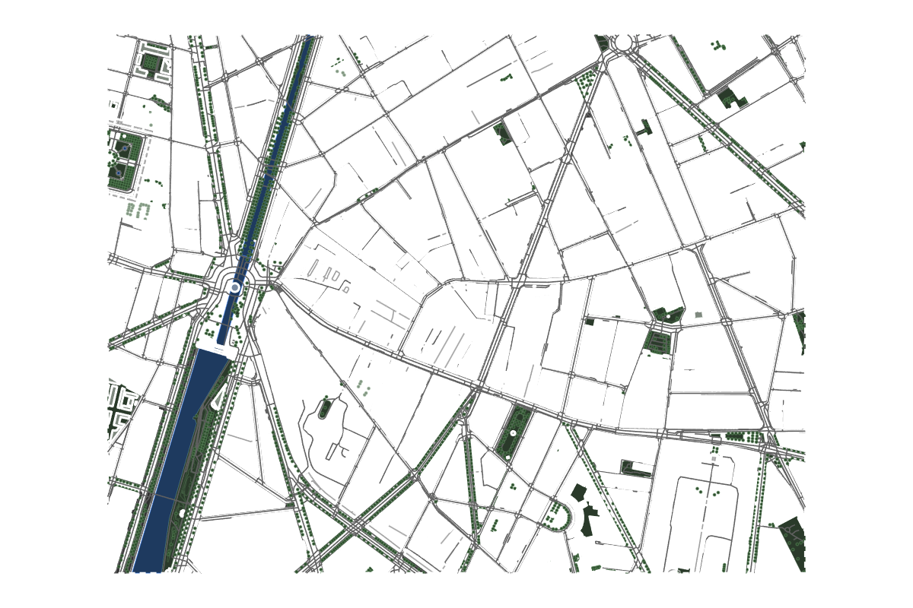
Task: Select the white circular island in the canal roundabout
Action: point(235,288)
